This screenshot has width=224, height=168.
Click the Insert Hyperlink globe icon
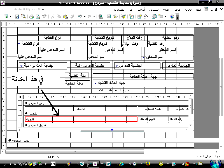click(101, 17)
